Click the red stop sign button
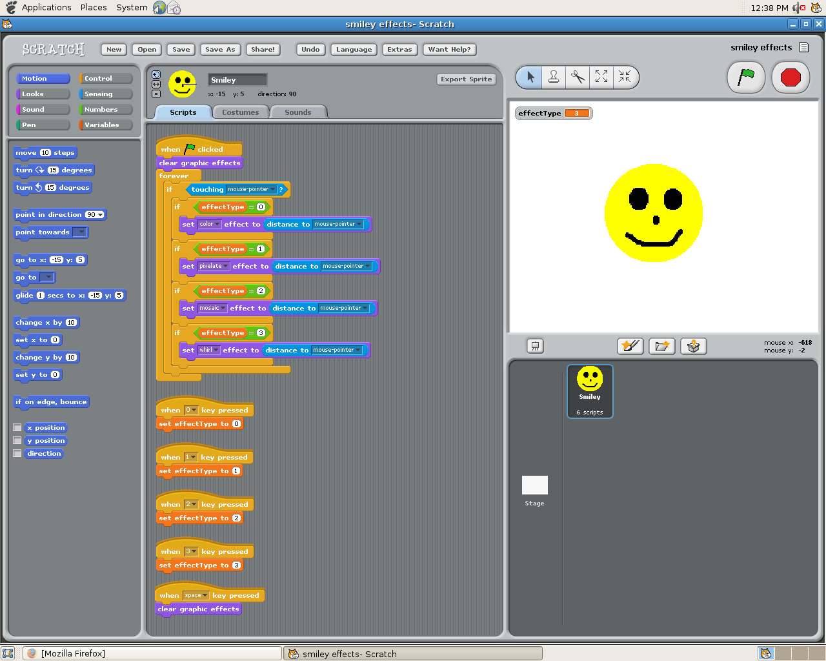Viewport: 826px width, 661px height. 791,77
